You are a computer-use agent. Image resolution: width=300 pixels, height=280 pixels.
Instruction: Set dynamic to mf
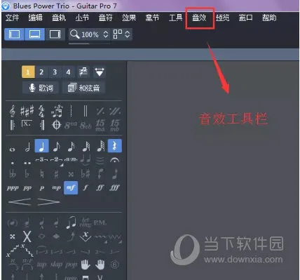point(71,187)
